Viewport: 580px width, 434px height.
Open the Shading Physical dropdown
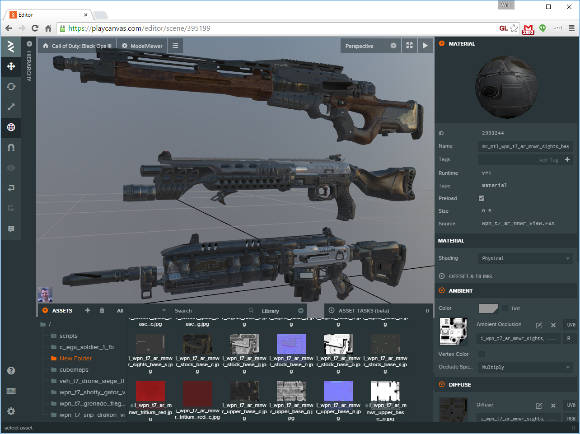tap(525, 258)
